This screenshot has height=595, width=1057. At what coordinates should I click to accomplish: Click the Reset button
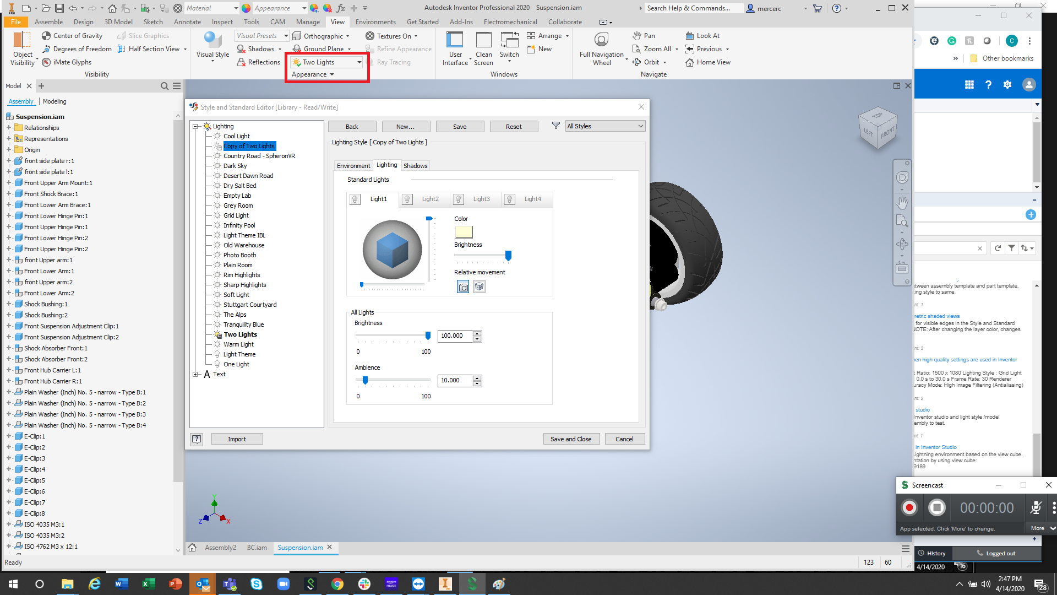(513, 126)
